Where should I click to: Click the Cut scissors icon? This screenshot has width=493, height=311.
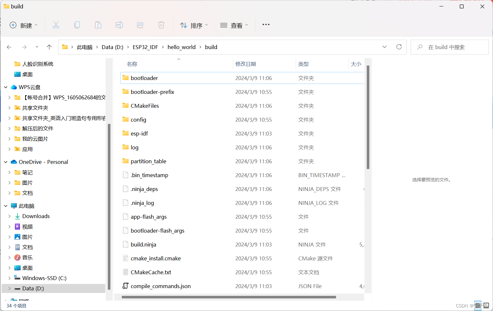click(56, 25)
